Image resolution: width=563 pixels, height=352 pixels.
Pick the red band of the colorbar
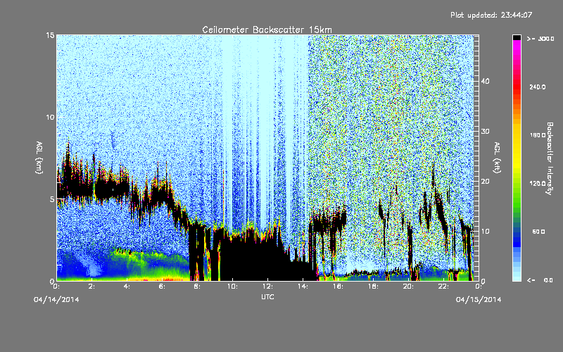click(x=517, y=88)
